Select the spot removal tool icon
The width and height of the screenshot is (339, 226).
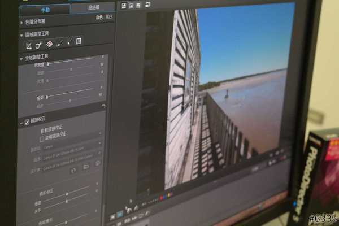[38, 44]
